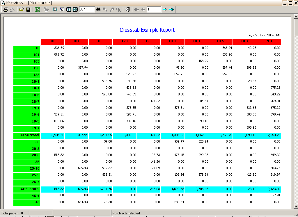Image resolution: width=298 pixels, height=217 pixels.
Task: Go to the first page
Action: [x=136, y=10]
